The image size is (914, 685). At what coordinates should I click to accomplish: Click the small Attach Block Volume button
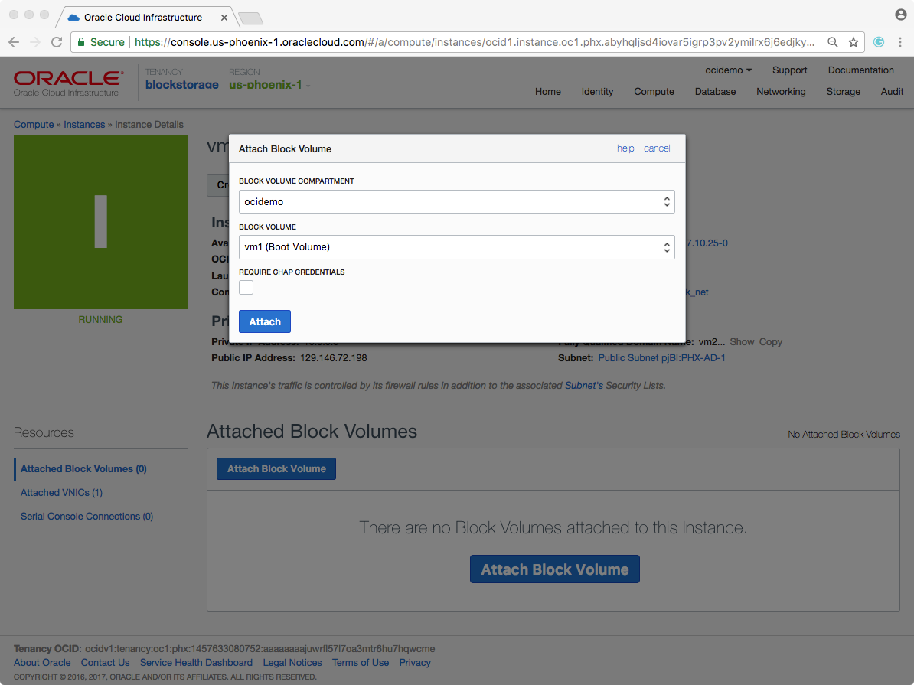(x=276, y=468)
